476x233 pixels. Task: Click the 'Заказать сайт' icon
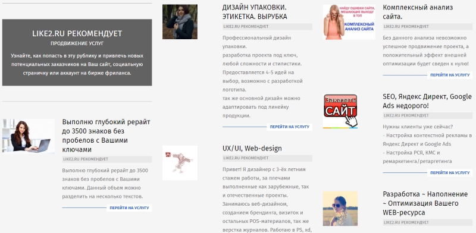(x=340, y=111)
